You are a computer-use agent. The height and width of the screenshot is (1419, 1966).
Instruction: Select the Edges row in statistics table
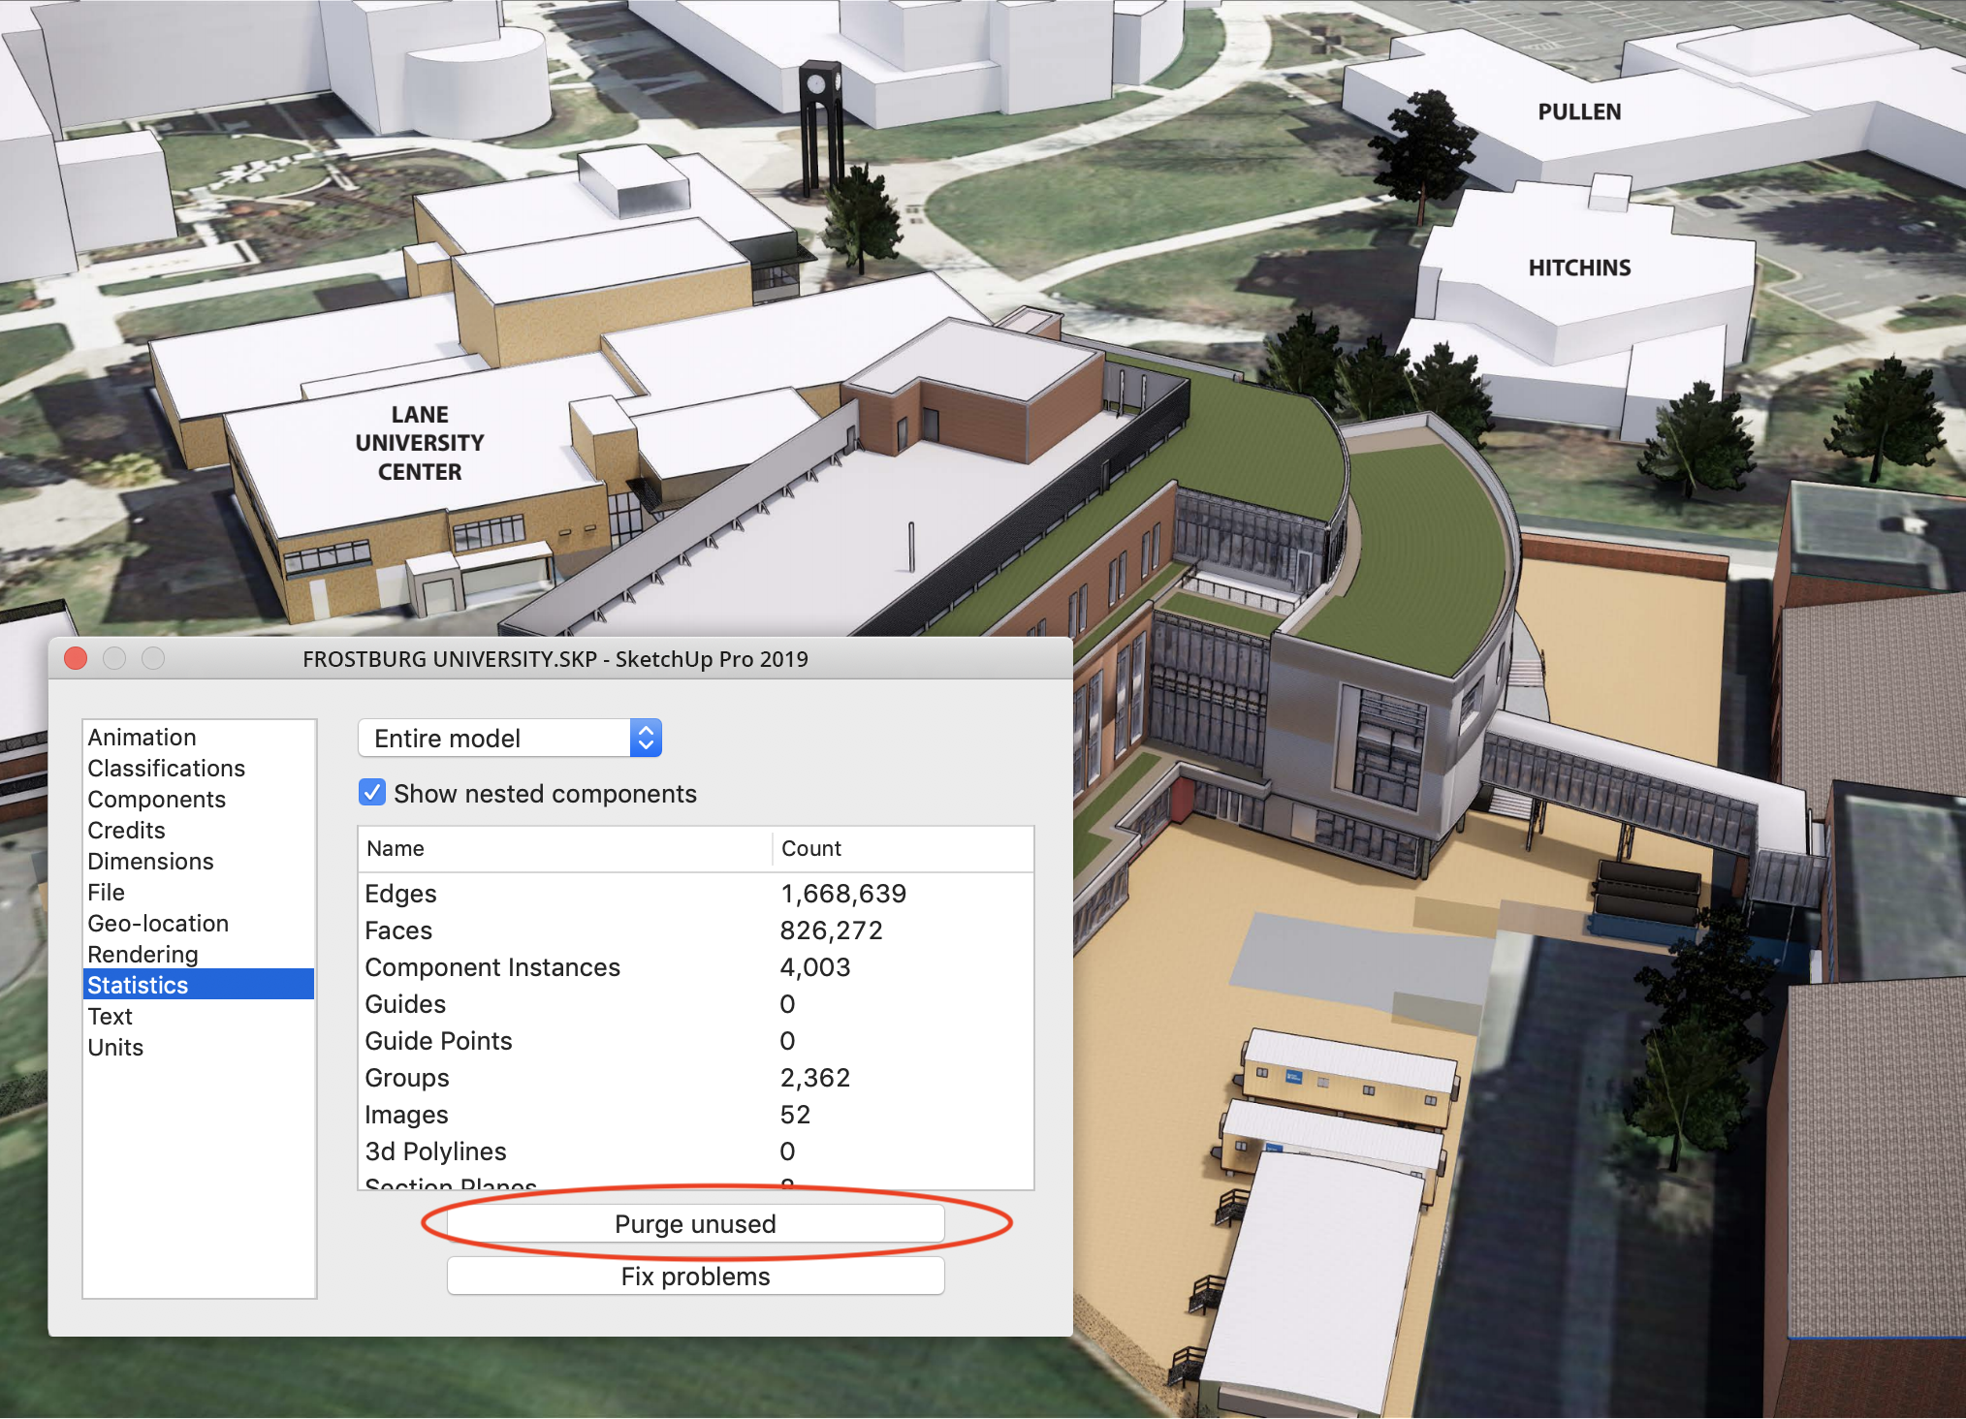tap(400, 894)
